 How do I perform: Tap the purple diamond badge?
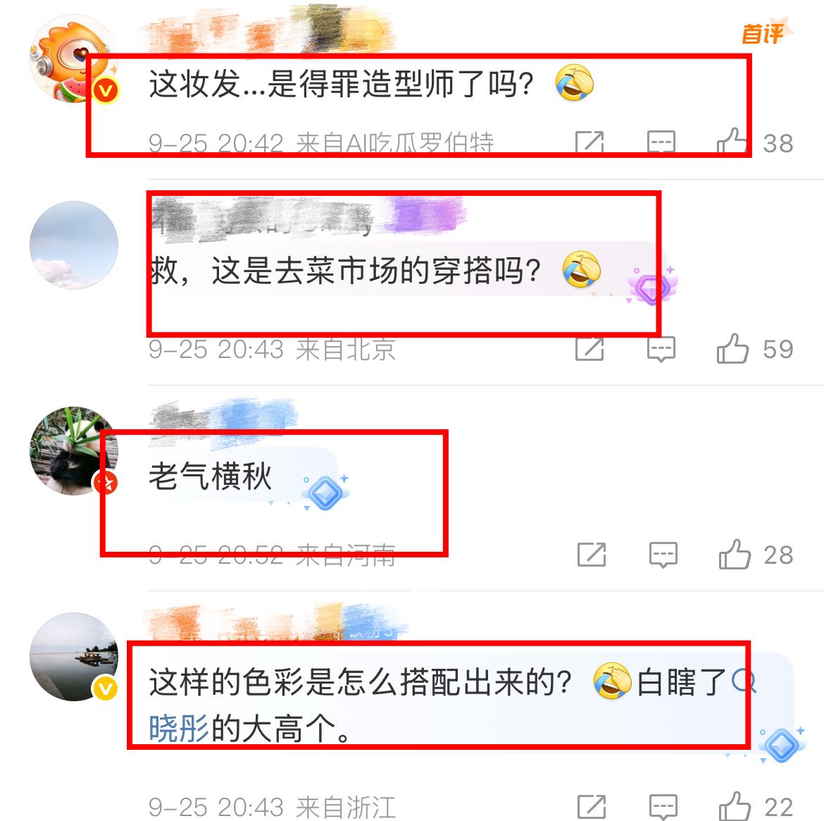point(651,285)
